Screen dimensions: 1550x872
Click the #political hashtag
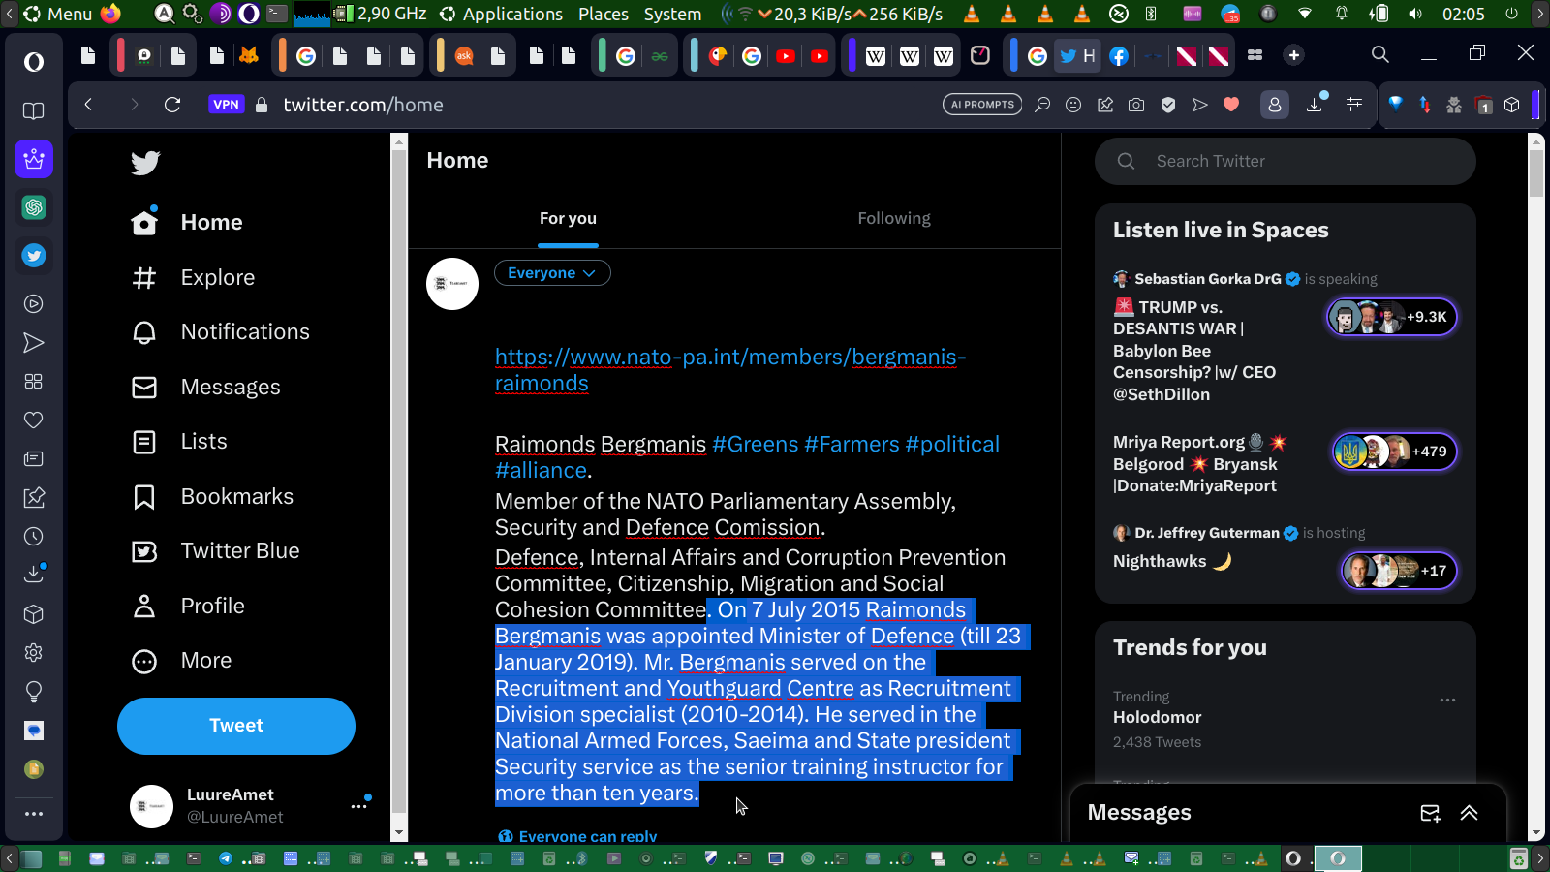click(952, 444)
